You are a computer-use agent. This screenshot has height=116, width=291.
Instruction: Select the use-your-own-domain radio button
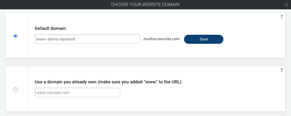(15, 89)
